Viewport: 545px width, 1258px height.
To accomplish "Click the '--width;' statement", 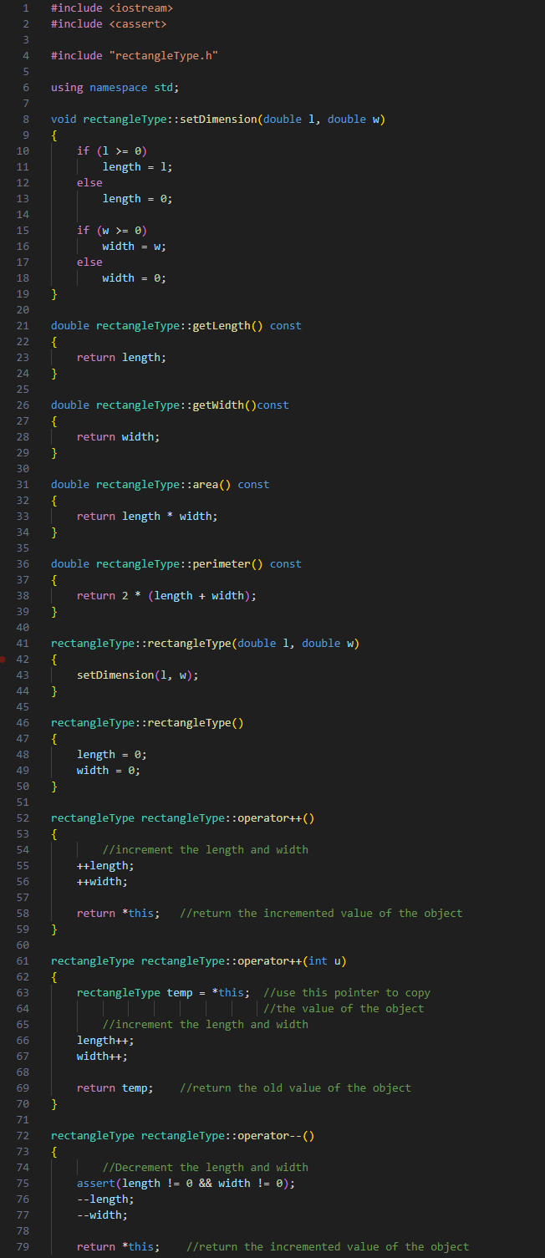I will tap(103, 1215).
